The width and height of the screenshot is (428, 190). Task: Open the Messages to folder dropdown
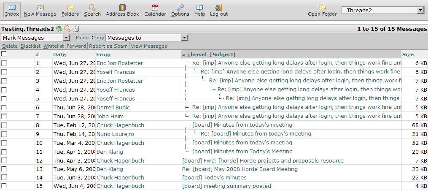click(x=147, y=38)
